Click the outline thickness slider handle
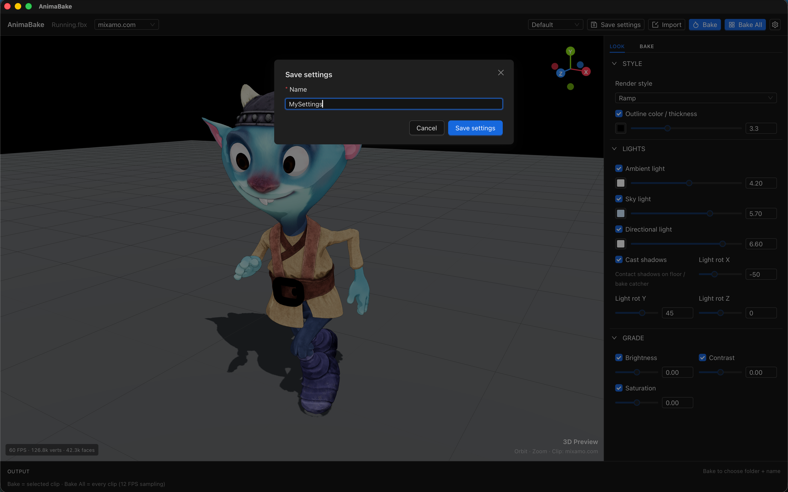 pyautogui.click(x=667, y=128)
